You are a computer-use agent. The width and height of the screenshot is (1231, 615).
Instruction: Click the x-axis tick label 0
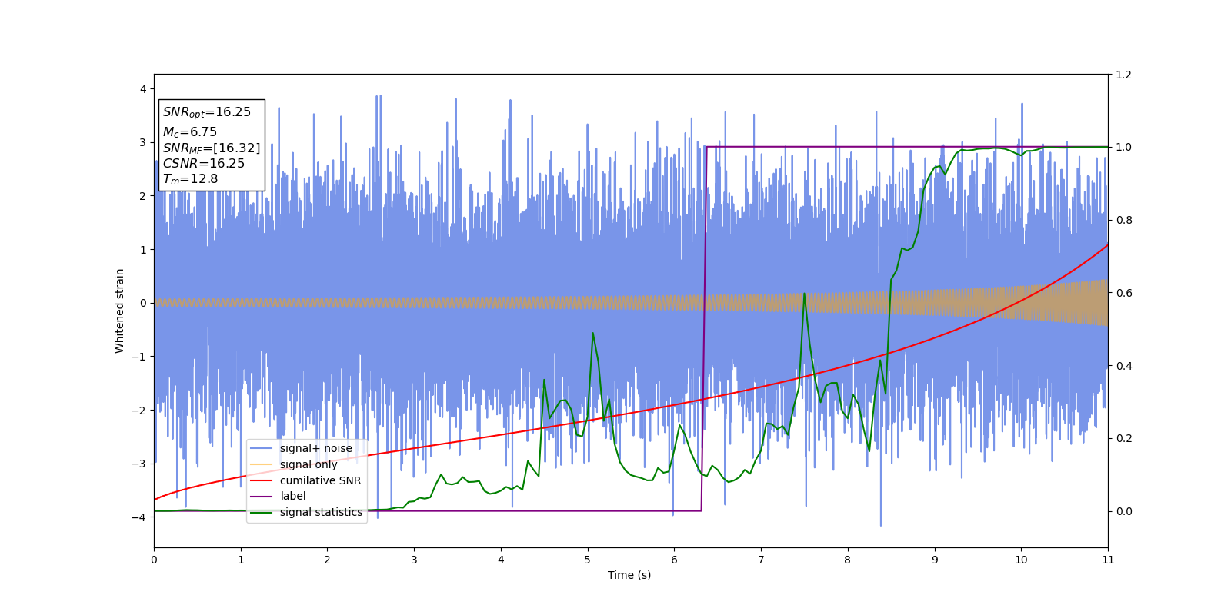pyautogui.click(x=154, y=560)
